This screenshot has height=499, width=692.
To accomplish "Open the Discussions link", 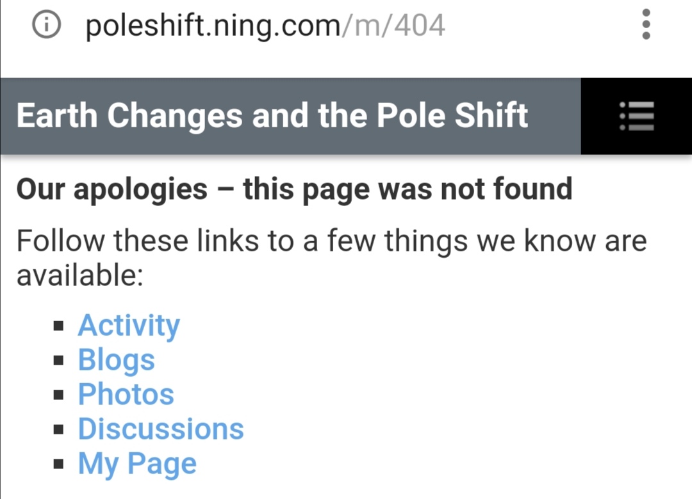I will pos(161,429).
